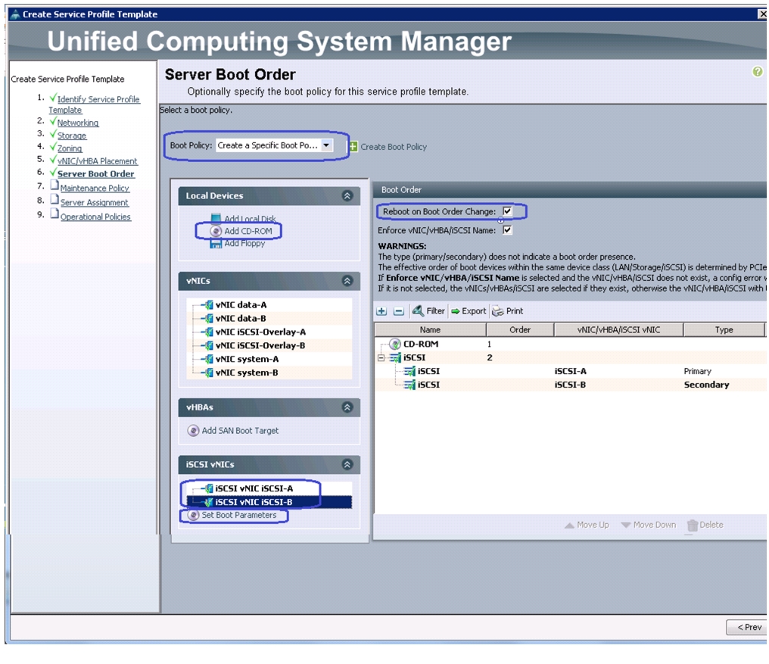Click the iSCSI-B vNIC cell in Boot Order
This screenshot has height=664, width=769.
(x=570, y=385)
